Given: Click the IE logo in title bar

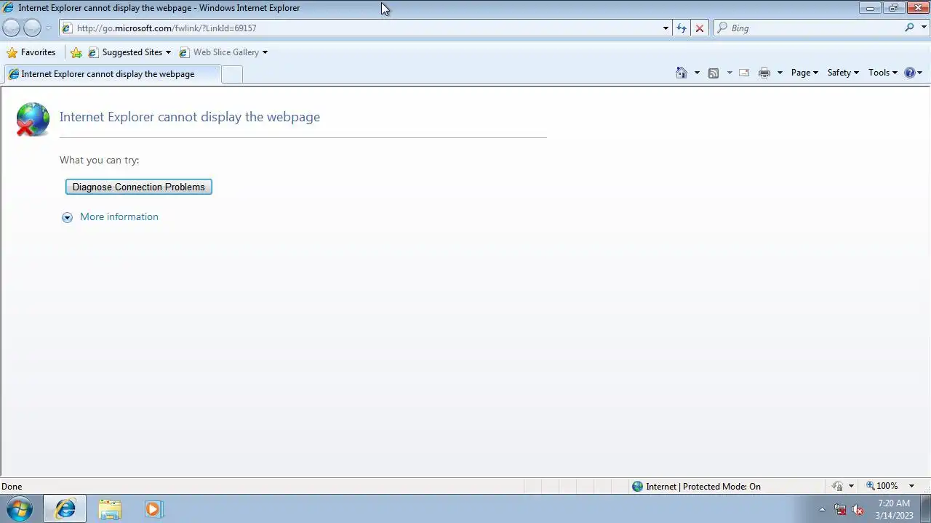Looking at the screenshot, I should (8, 8).
